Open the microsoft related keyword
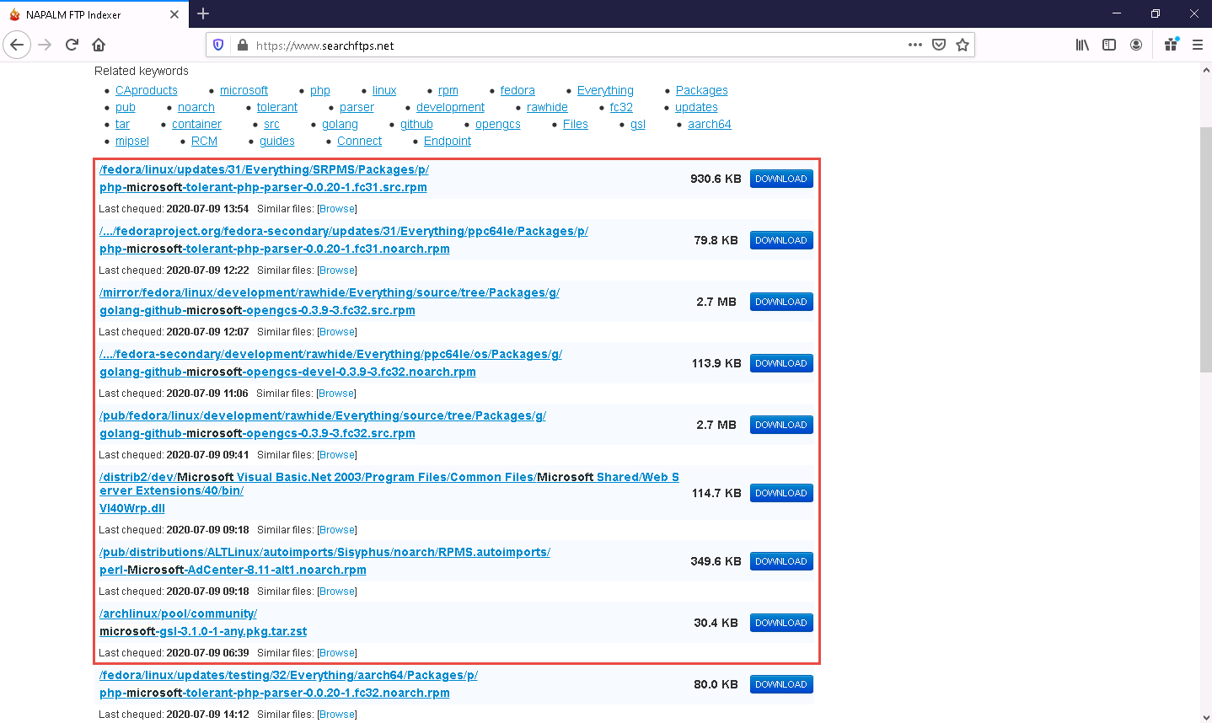The height and width of the screenshot is (723, 1212). pyautogui.click(x=244, y=90)
